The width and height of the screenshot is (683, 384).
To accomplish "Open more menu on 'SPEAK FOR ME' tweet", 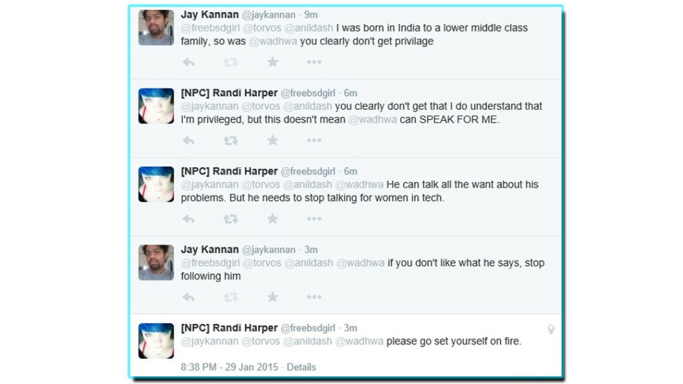I will (313, 141).
